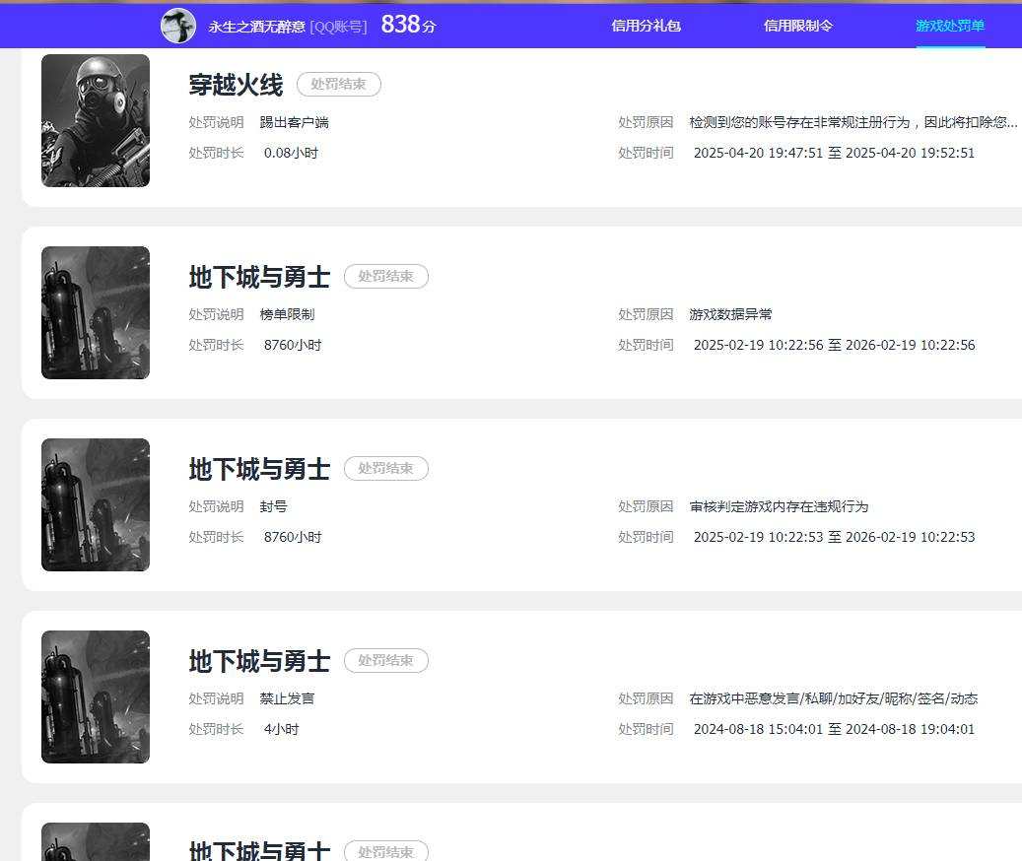
Task: Click 地下城与勇士 title of the 榜单限制 record
Action: click(x=259, y=277)
